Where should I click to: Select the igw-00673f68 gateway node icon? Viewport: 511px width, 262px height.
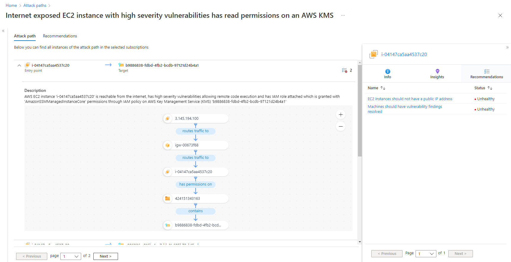[x=168, y=145]
